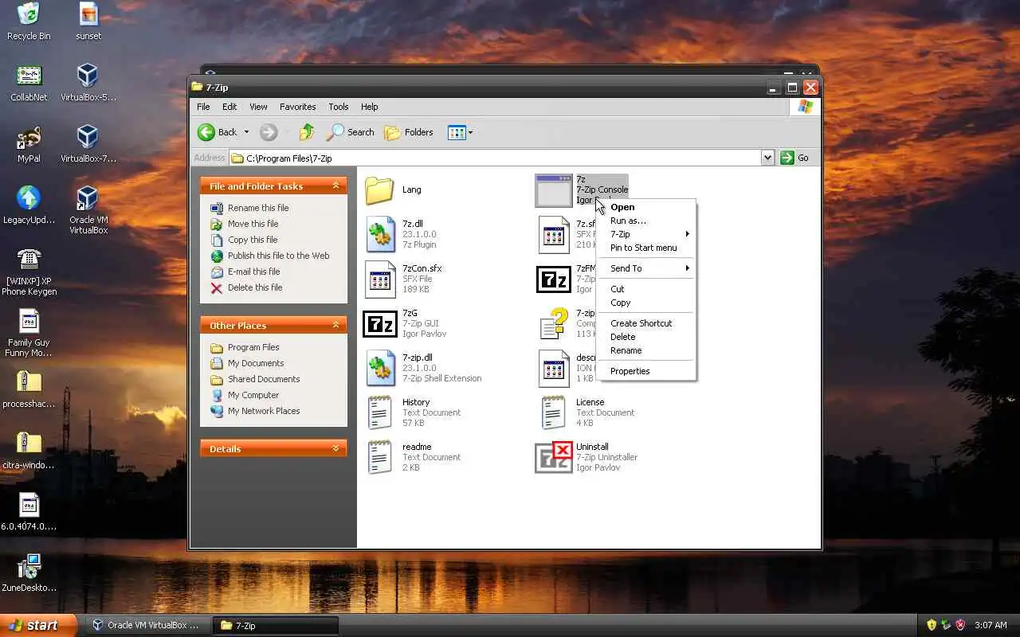Select the MyPal desktop icon
The image size is (1020, 637).
[x=29, y=137]
